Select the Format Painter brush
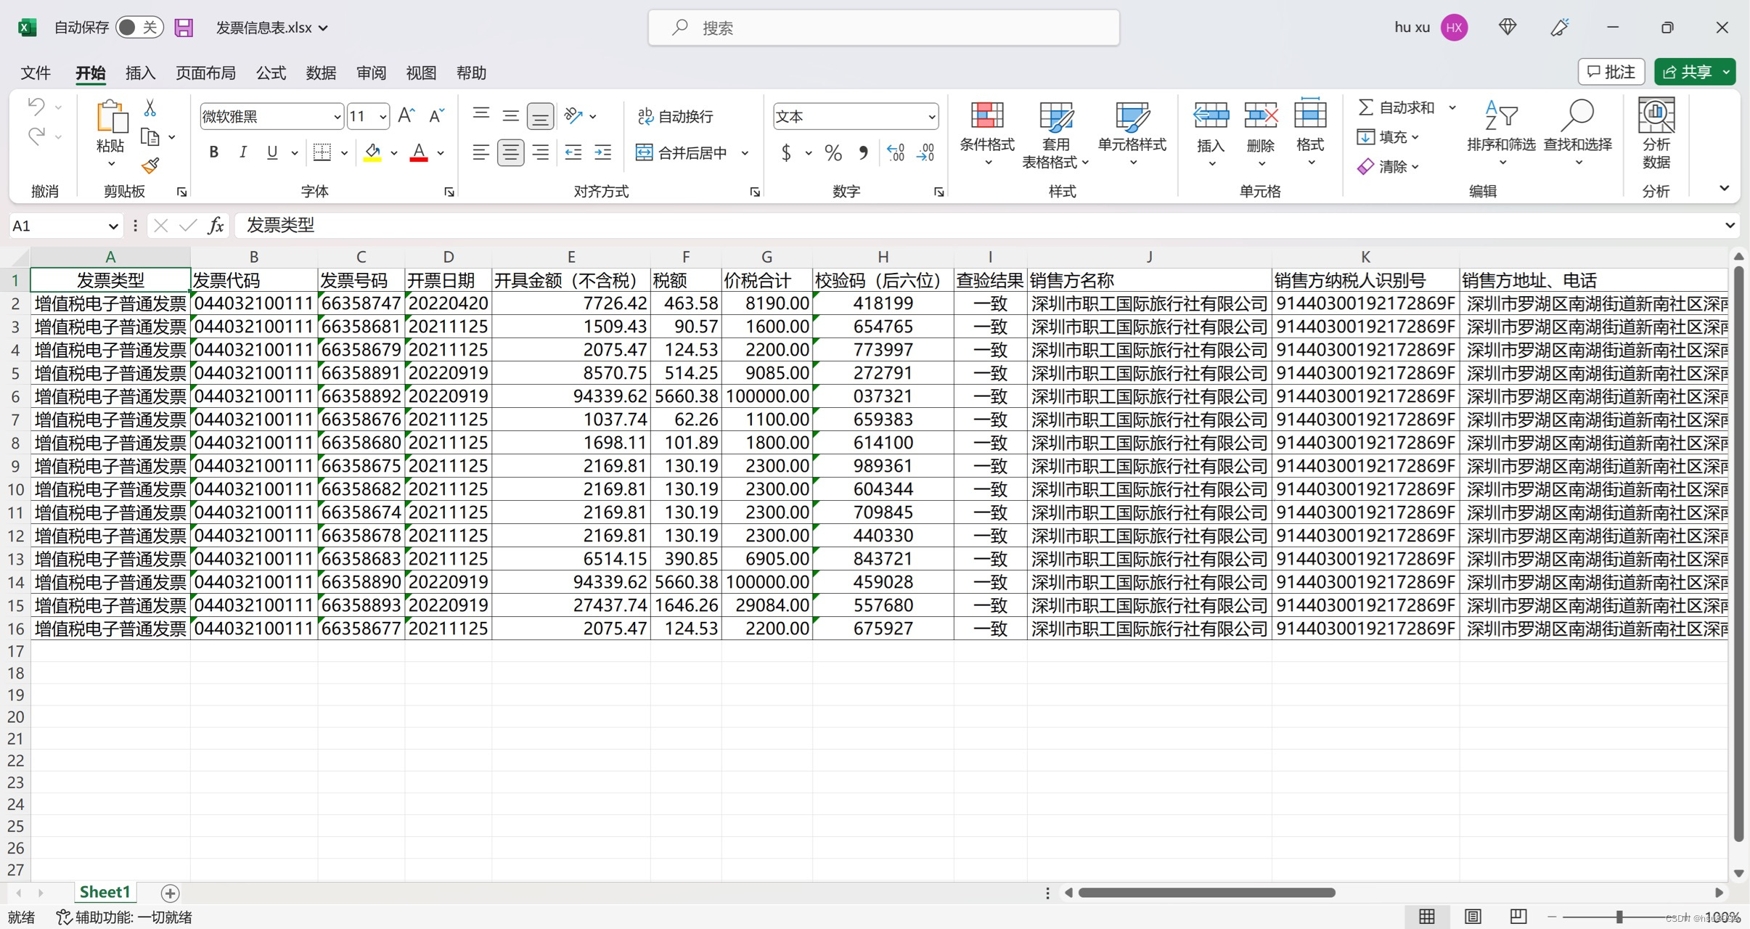Viewport: 1750px width, 929px height. [x=150, y=166]
